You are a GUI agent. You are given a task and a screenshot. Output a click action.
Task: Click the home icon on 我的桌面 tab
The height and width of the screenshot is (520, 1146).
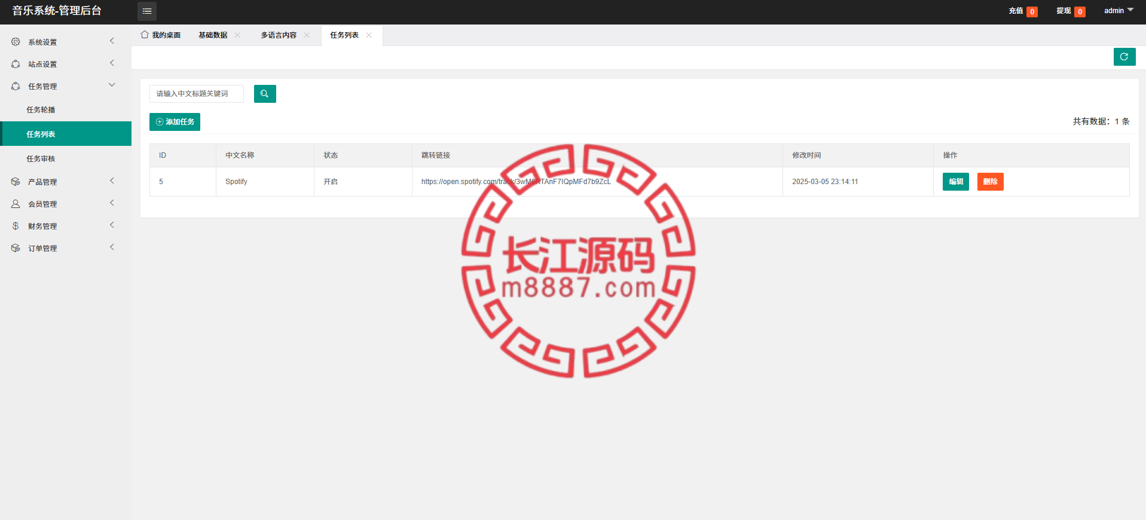(145, 35)
